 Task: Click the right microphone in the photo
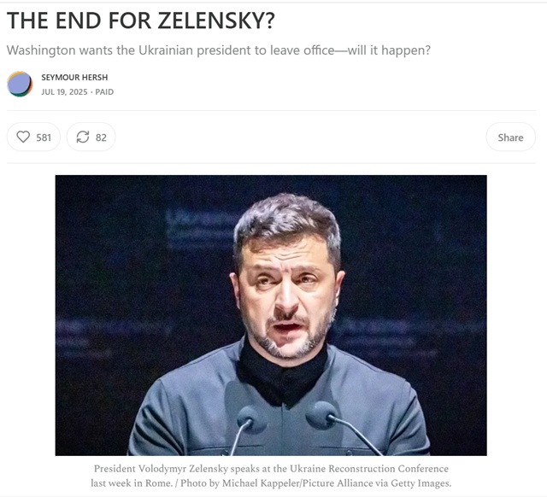321,415
